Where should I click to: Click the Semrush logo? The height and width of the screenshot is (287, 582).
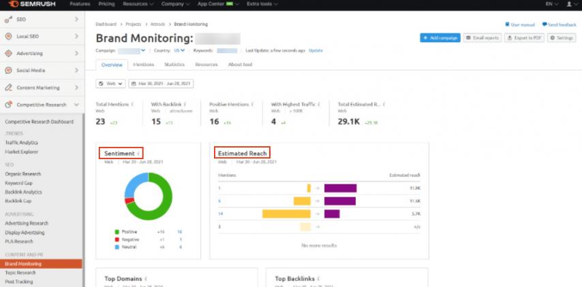click(33, 4)
